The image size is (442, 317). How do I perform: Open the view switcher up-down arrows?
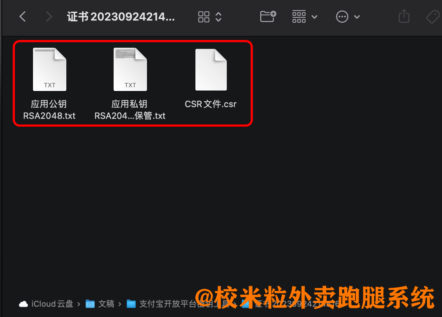(218, 17)
